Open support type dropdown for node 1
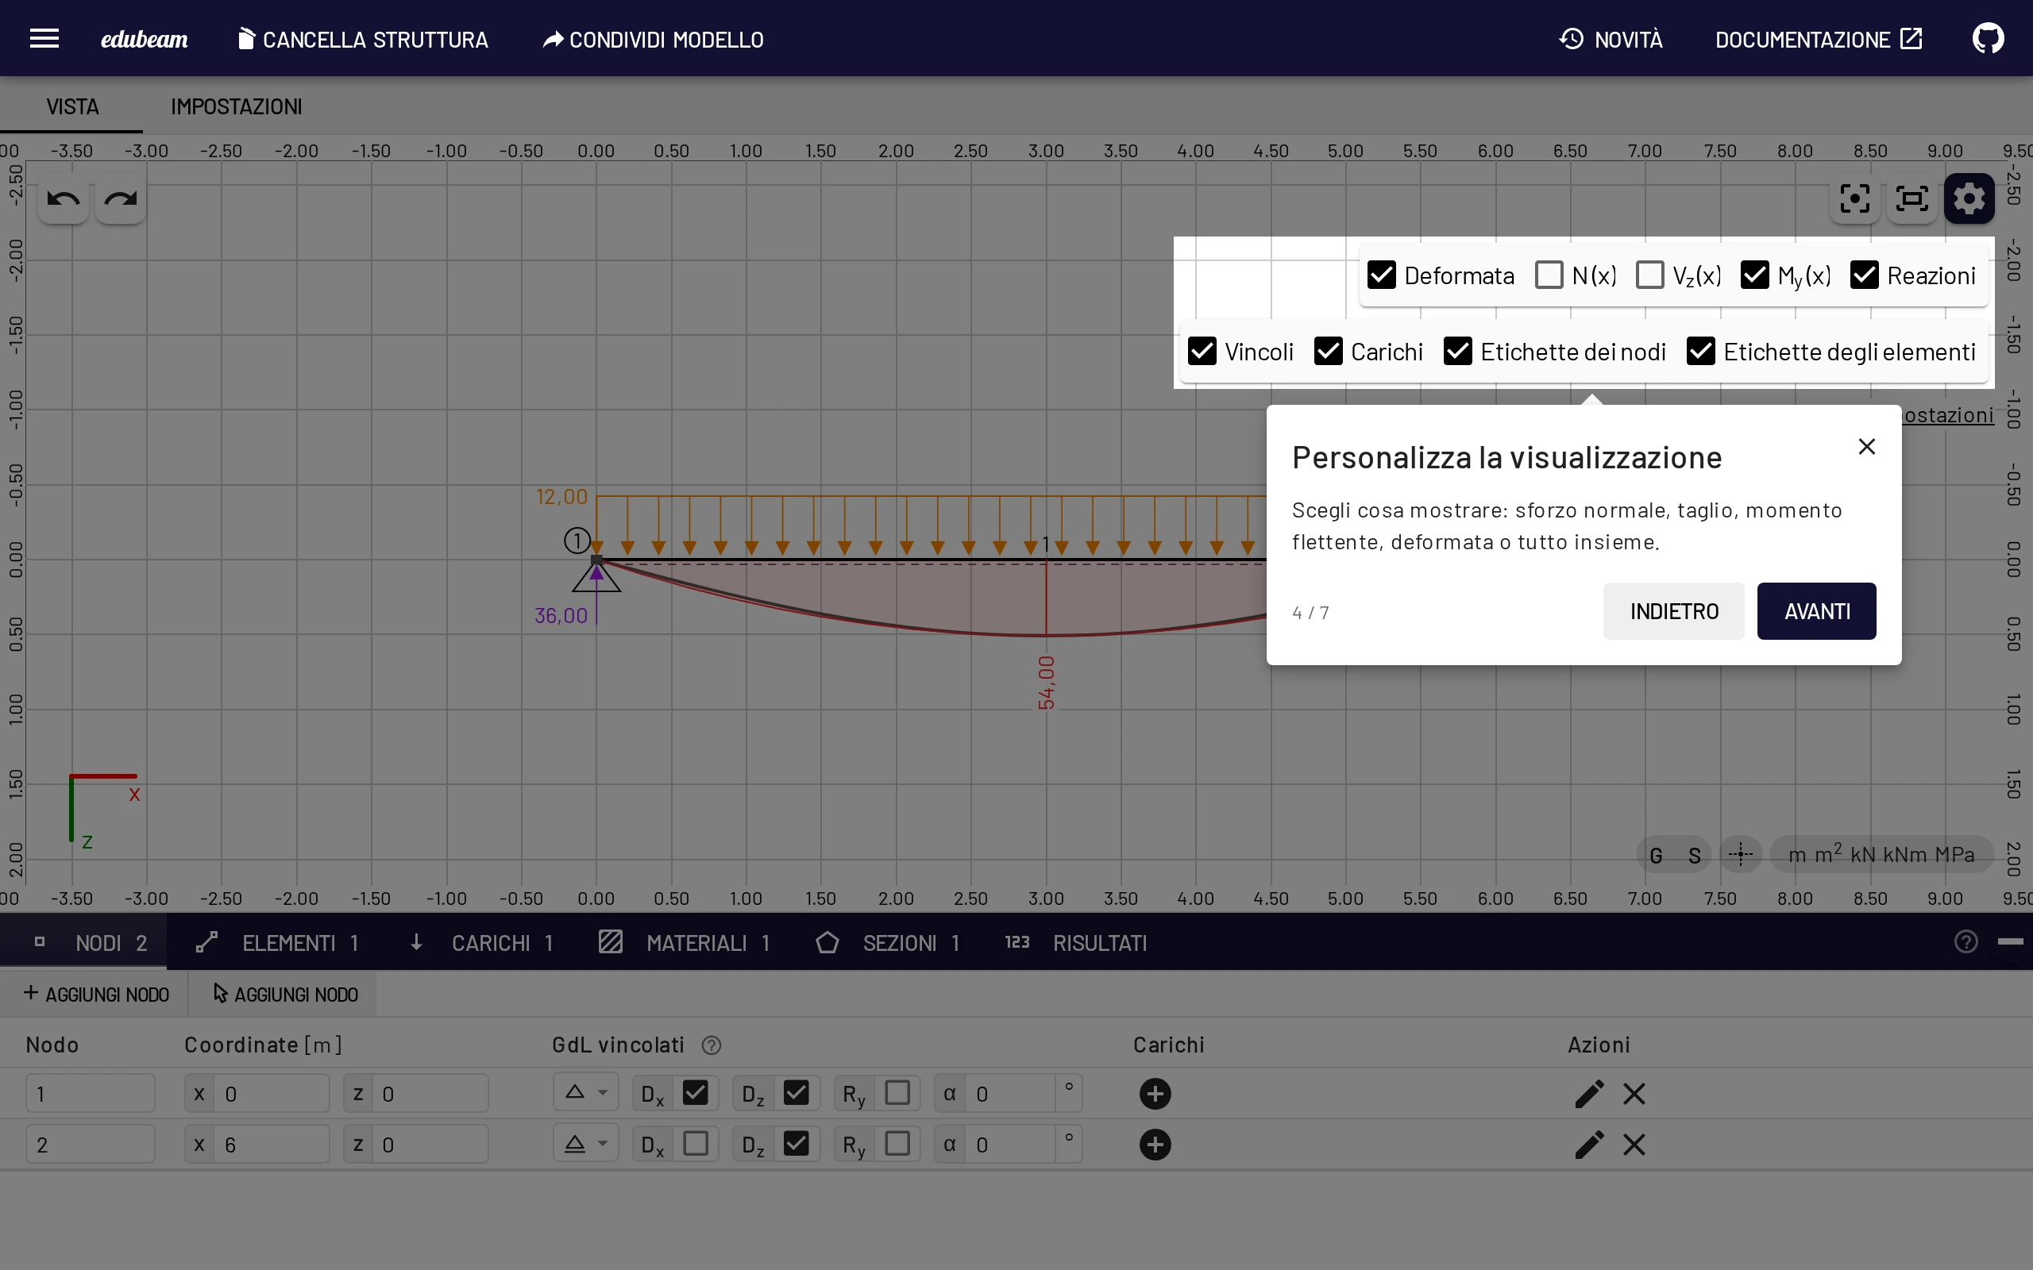The height and width of the screenshot is (1270, 2033). point(585,1093)
